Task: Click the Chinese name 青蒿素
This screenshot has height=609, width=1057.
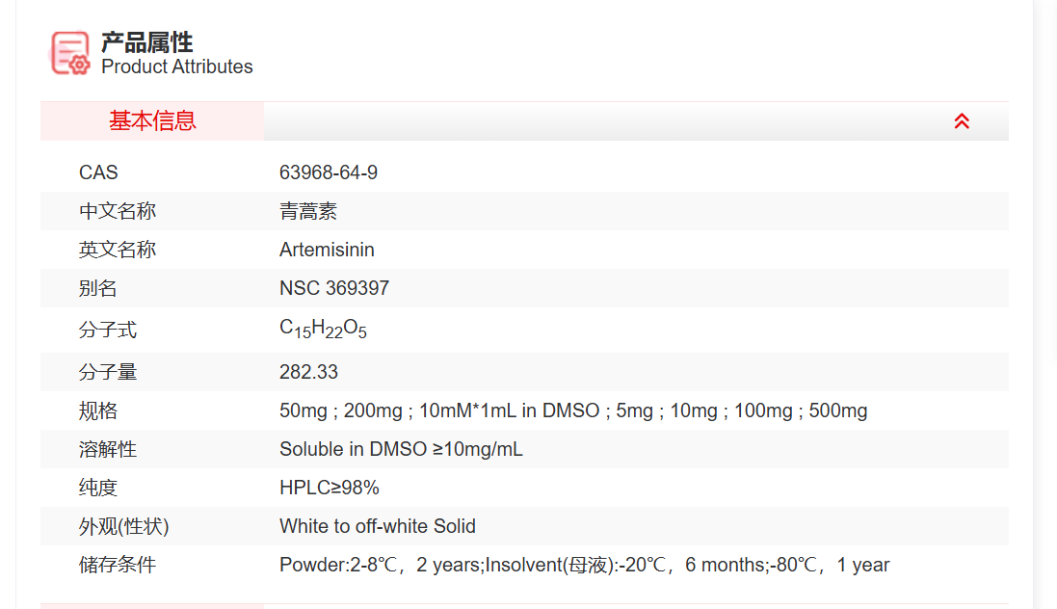Action: (304, 211)
